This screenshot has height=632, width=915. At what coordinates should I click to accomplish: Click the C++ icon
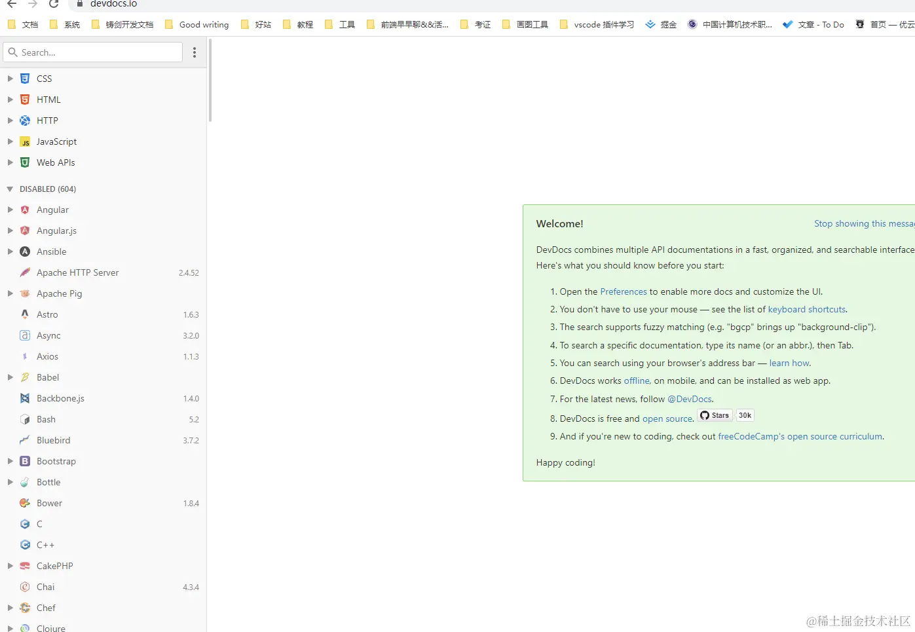25,545
